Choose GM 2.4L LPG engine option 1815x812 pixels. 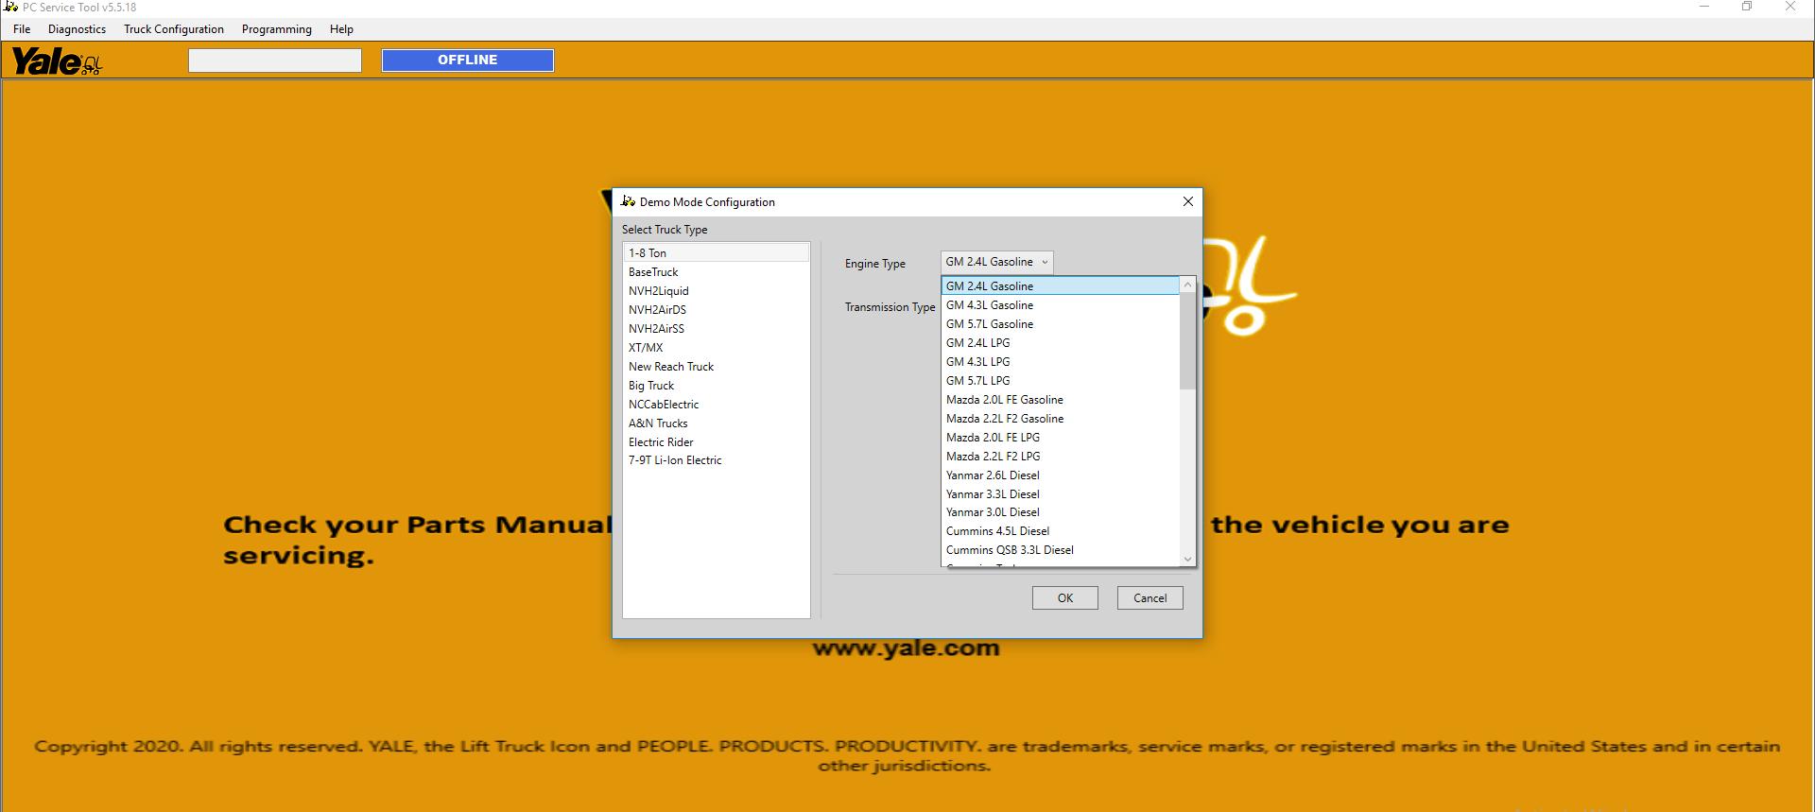click(x=1061, y=343)
